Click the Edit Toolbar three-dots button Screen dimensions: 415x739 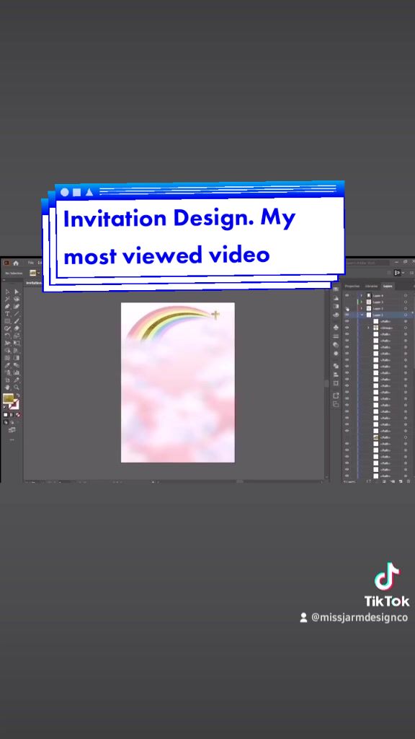point(12,440)
